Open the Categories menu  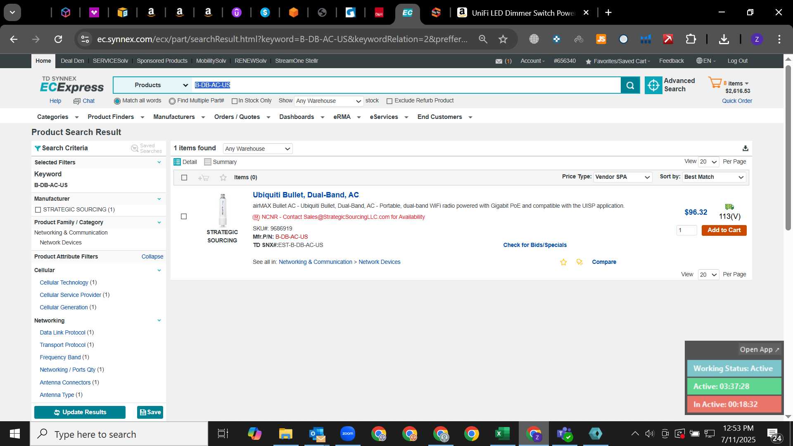pos(57,117)
